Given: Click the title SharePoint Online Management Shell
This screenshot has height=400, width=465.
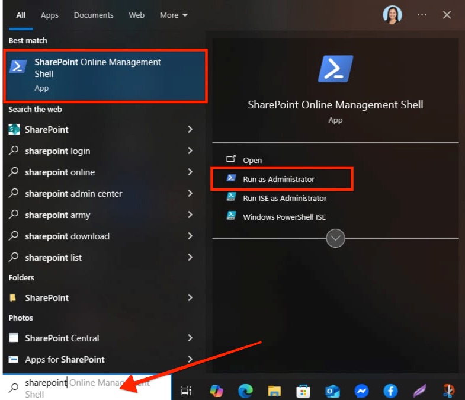Looking at the screenshot, I should click(x=335, y=105).
